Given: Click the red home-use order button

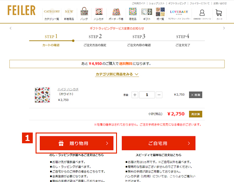Looking at the screenshot, I should (159, 143).
